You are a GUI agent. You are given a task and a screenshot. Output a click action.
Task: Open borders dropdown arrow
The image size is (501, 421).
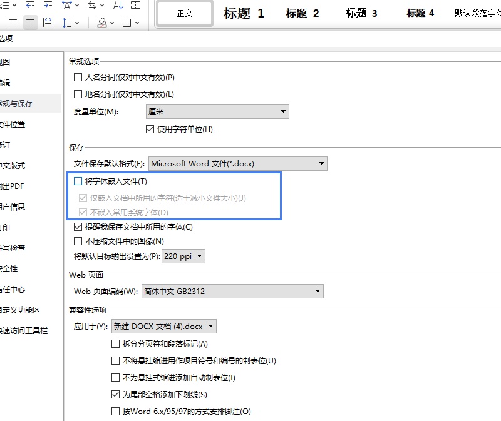click(137, 23)
